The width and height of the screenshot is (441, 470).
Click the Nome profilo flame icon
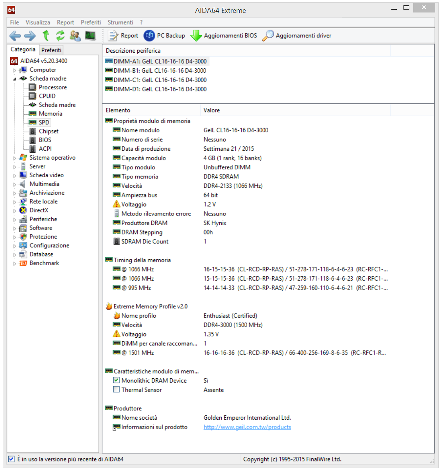(117, 316)
